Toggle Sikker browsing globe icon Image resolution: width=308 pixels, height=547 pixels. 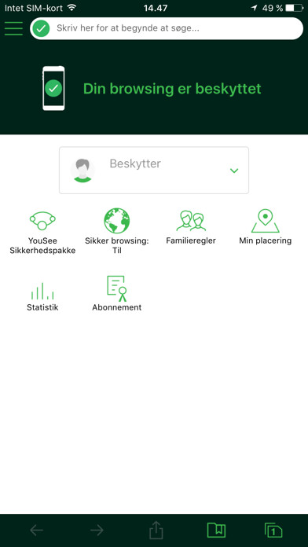(x=117, y=221)
